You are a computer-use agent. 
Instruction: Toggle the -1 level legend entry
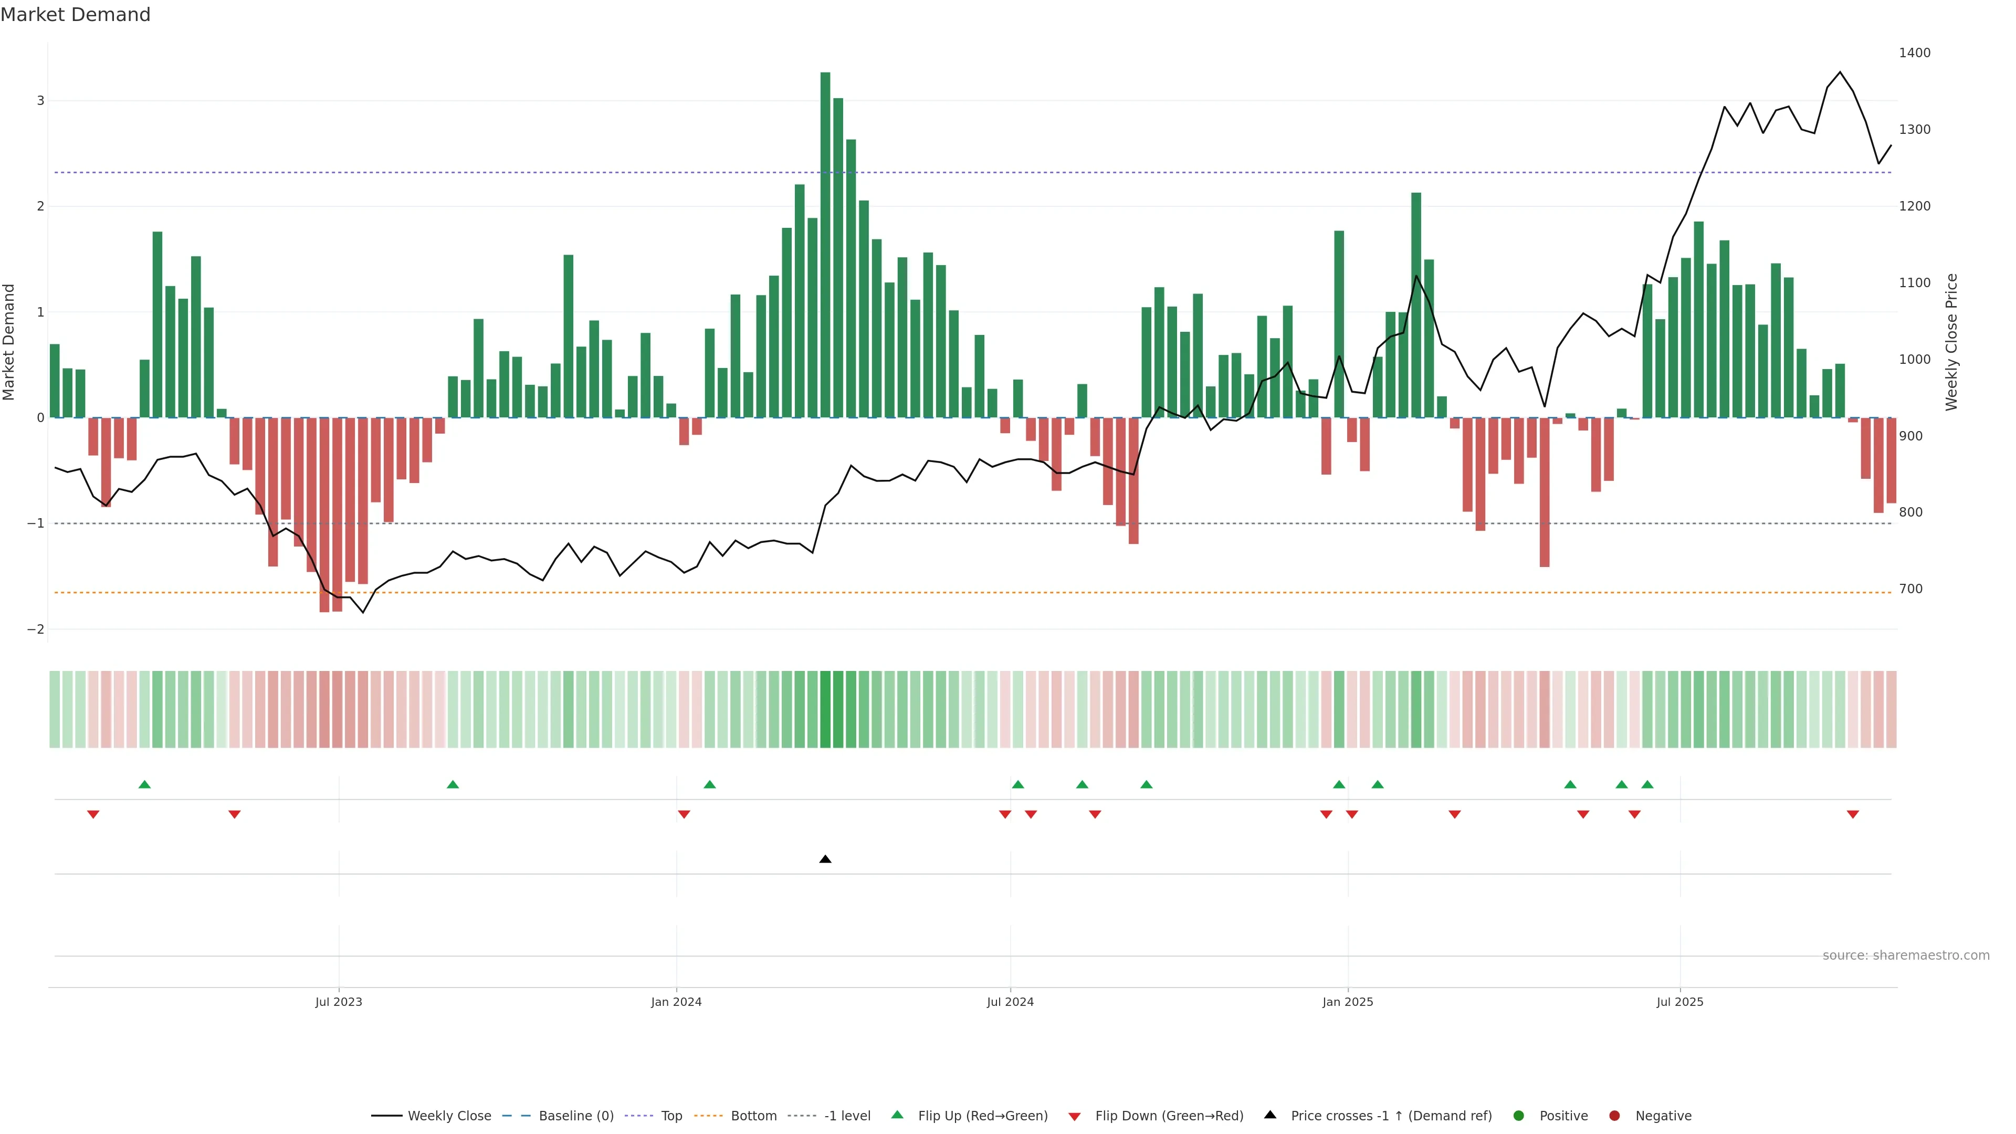pos(847,1115)
